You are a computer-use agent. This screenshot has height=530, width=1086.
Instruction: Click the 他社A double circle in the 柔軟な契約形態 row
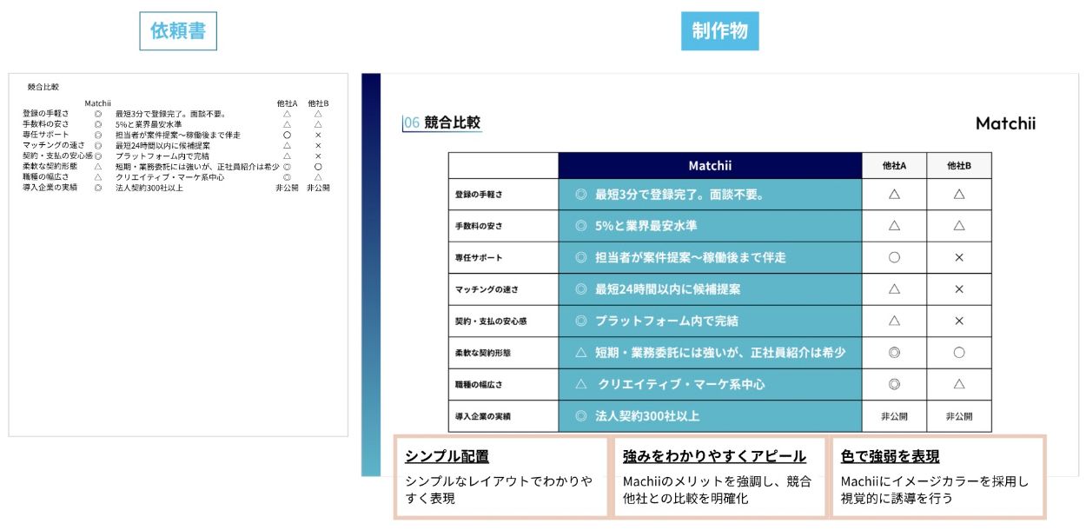point(894,353)
